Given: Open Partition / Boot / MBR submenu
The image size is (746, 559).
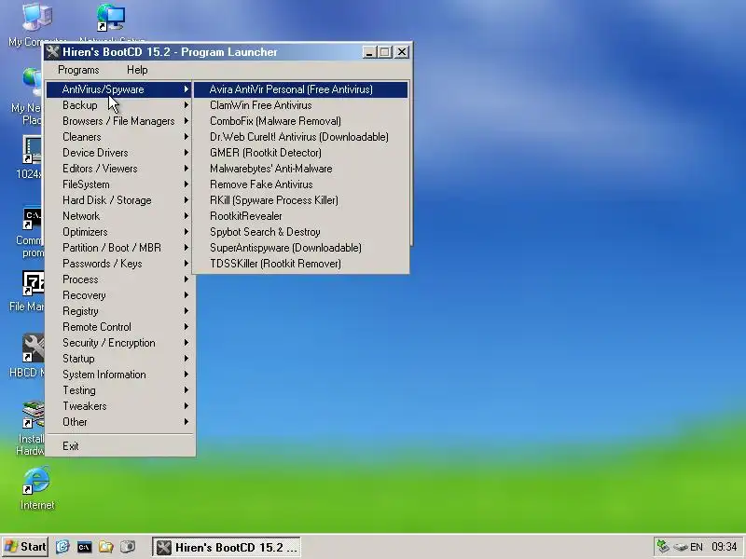Looking at the screenshot, I should coord(119,248).
